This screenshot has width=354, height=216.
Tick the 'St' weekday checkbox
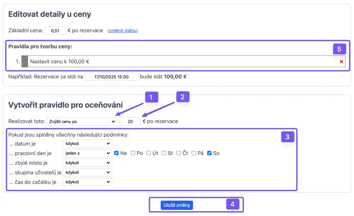[164, 153]
